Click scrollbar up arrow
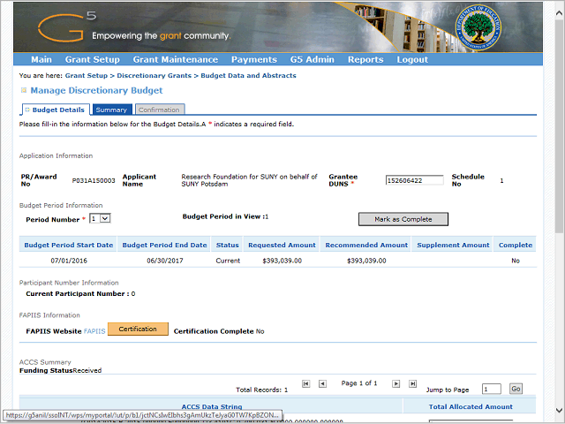The width and height of the screenshot is (565, 424). (x=559, y=13)
